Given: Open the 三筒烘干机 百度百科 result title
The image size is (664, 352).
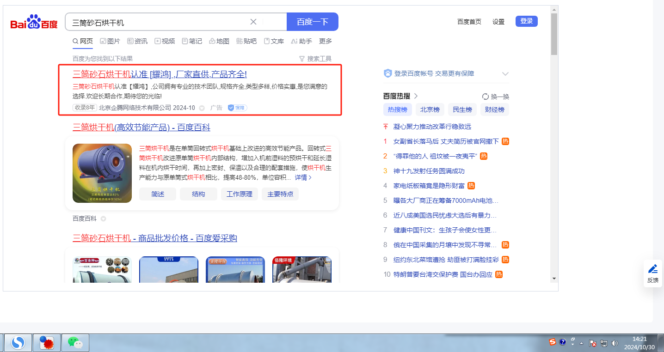Looking at the screenshot, I should 141,127.
